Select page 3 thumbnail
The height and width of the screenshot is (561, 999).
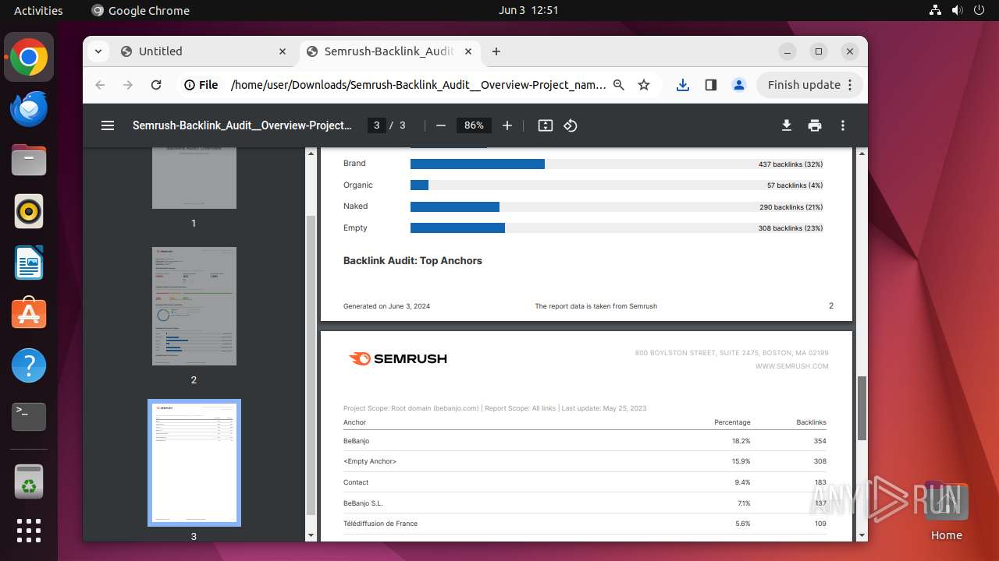point(194,463)
